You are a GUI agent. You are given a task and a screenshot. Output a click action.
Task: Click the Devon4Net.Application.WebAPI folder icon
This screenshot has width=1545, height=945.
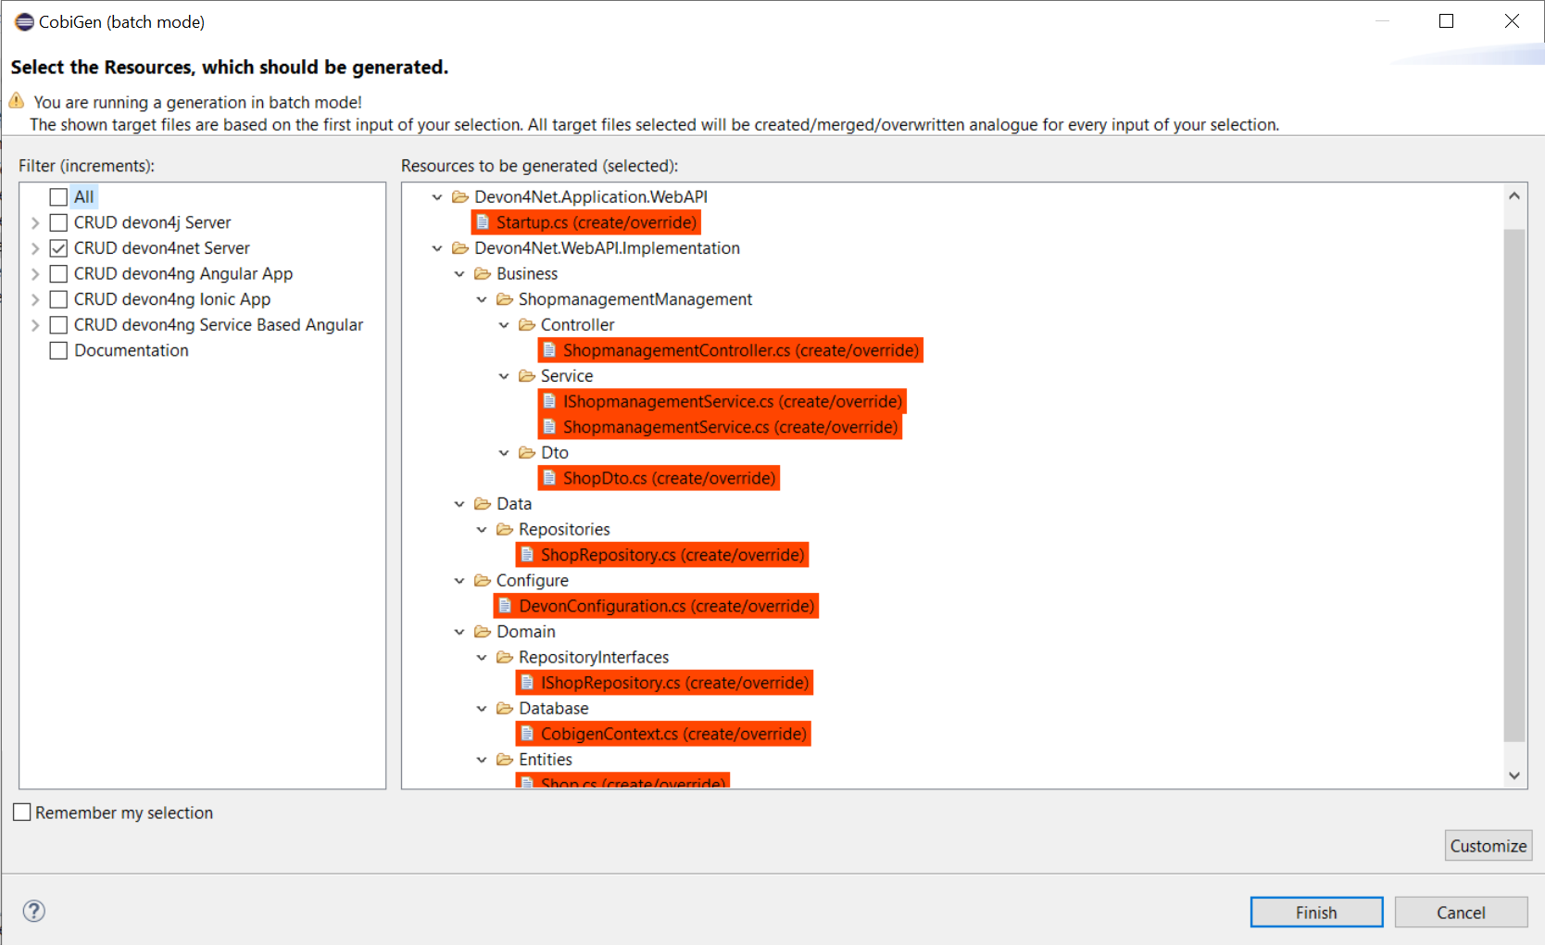pyautogui.click(x=460, y=197)
